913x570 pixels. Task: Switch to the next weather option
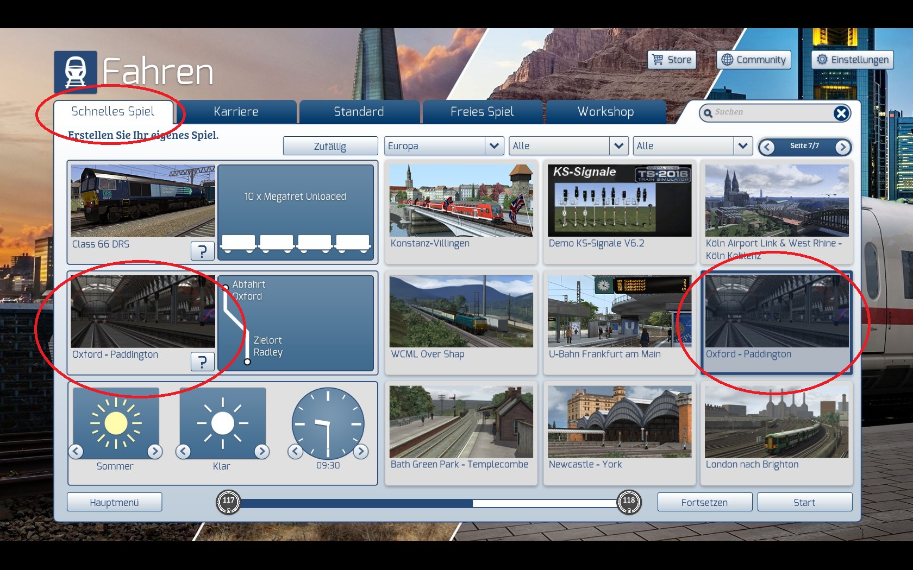[262, 451]
